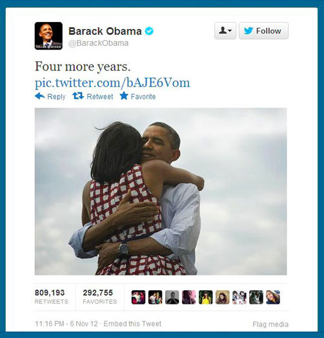Open the user actions dropdown menu
Image resolution: width=324 pixels, height=338 pixels.
coord(225,30)
